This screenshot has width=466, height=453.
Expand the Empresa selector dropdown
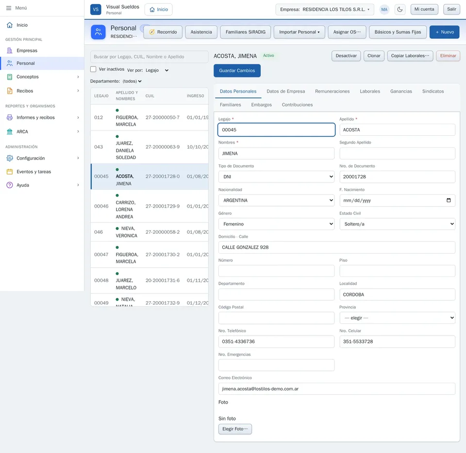point(325,10)
